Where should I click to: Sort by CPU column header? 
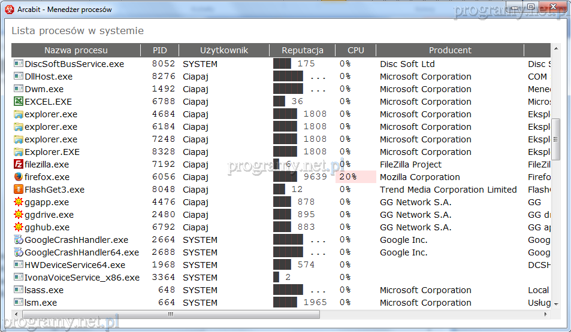pos(356,50)
